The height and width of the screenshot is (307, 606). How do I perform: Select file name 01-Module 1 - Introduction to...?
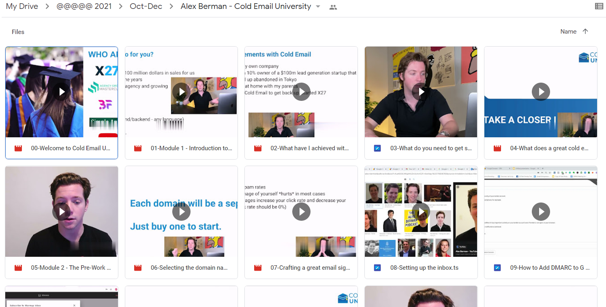191,148
